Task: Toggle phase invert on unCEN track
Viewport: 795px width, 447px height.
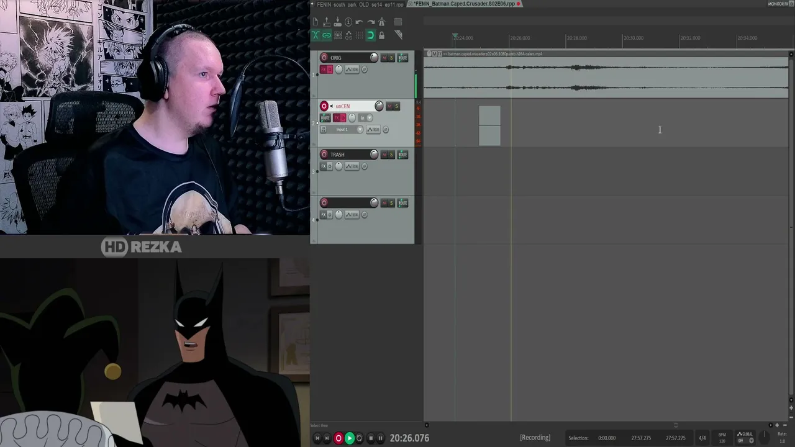Action: tap(386, 130)
